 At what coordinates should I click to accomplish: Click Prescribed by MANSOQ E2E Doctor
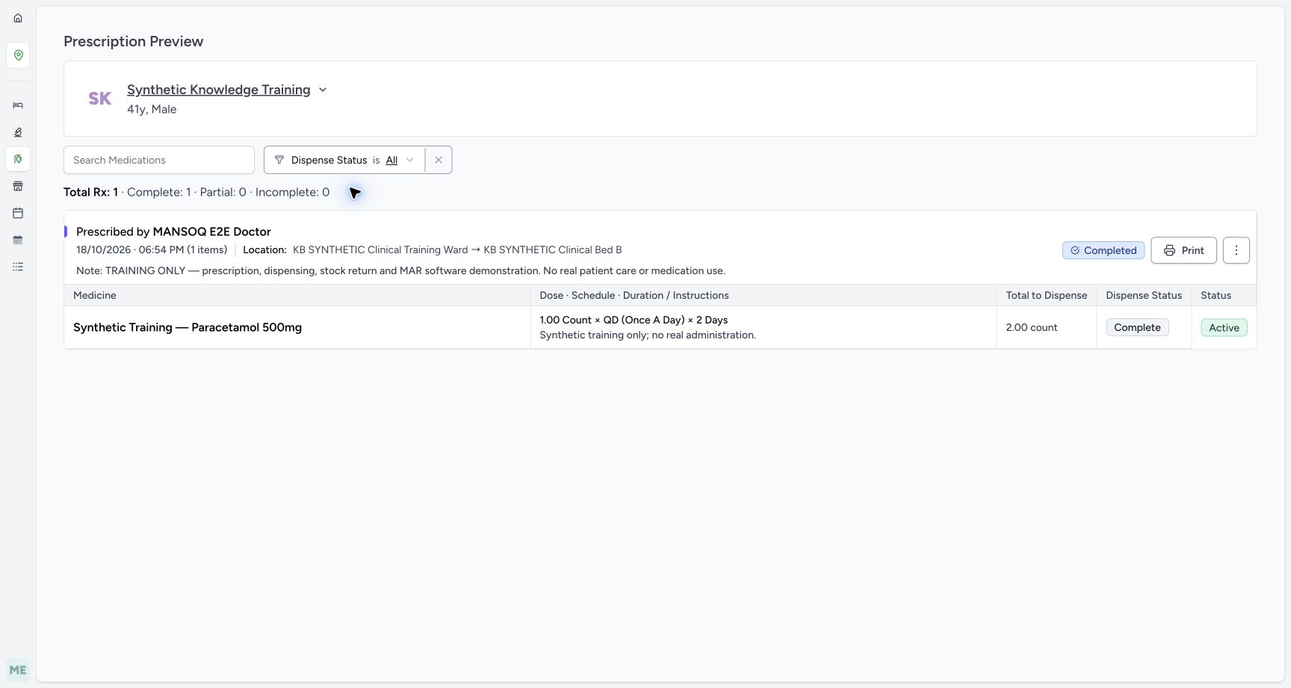pyautogui.click(x=173, y=232)
